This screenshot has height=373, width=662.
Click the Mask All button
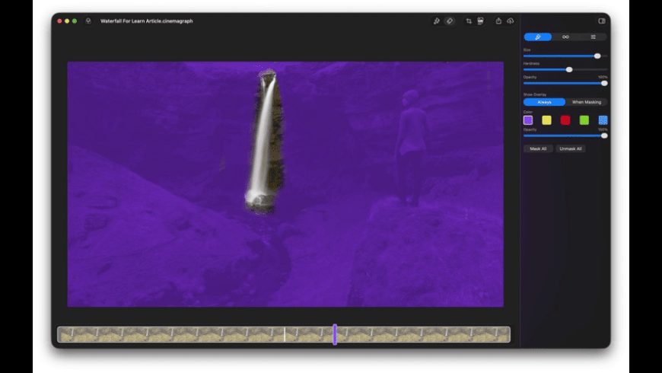point(538,148)
